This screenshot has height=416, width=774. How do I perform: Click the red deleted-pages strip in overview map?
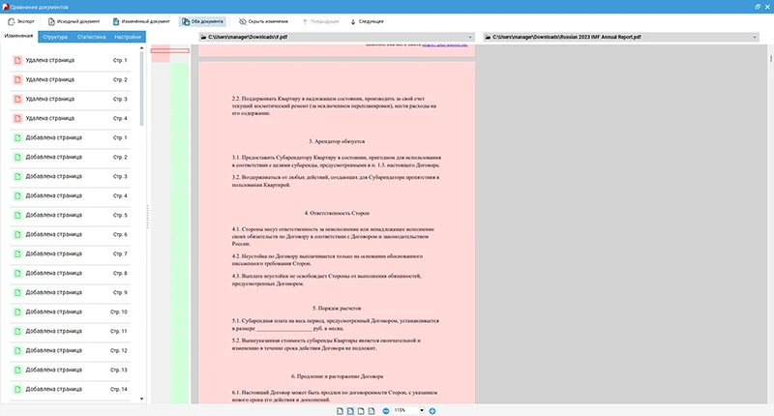(161, 53)
